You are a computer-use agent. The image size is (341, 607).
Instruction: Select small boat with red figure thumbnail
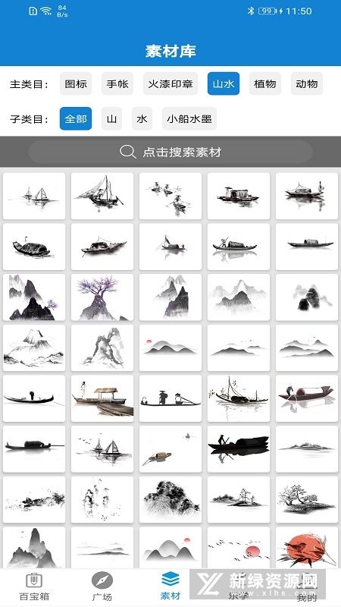coord(170,247)
